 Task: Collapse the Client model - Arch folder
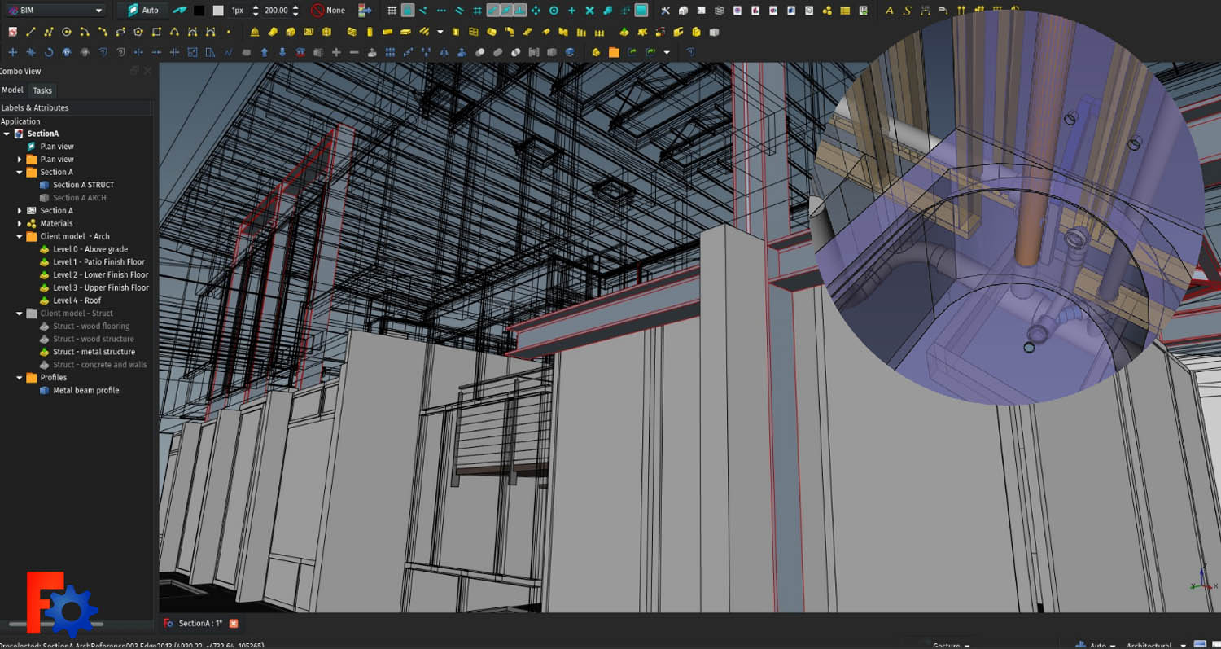click(20, 236)
